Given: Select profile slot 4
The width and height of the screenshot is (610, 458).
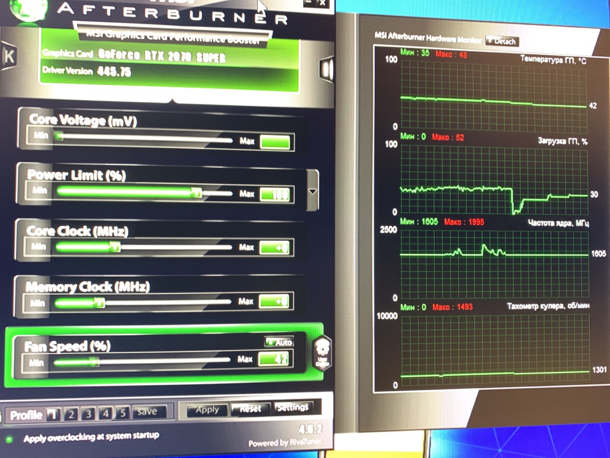Looking at the screenshot, I should click(106, 413).
